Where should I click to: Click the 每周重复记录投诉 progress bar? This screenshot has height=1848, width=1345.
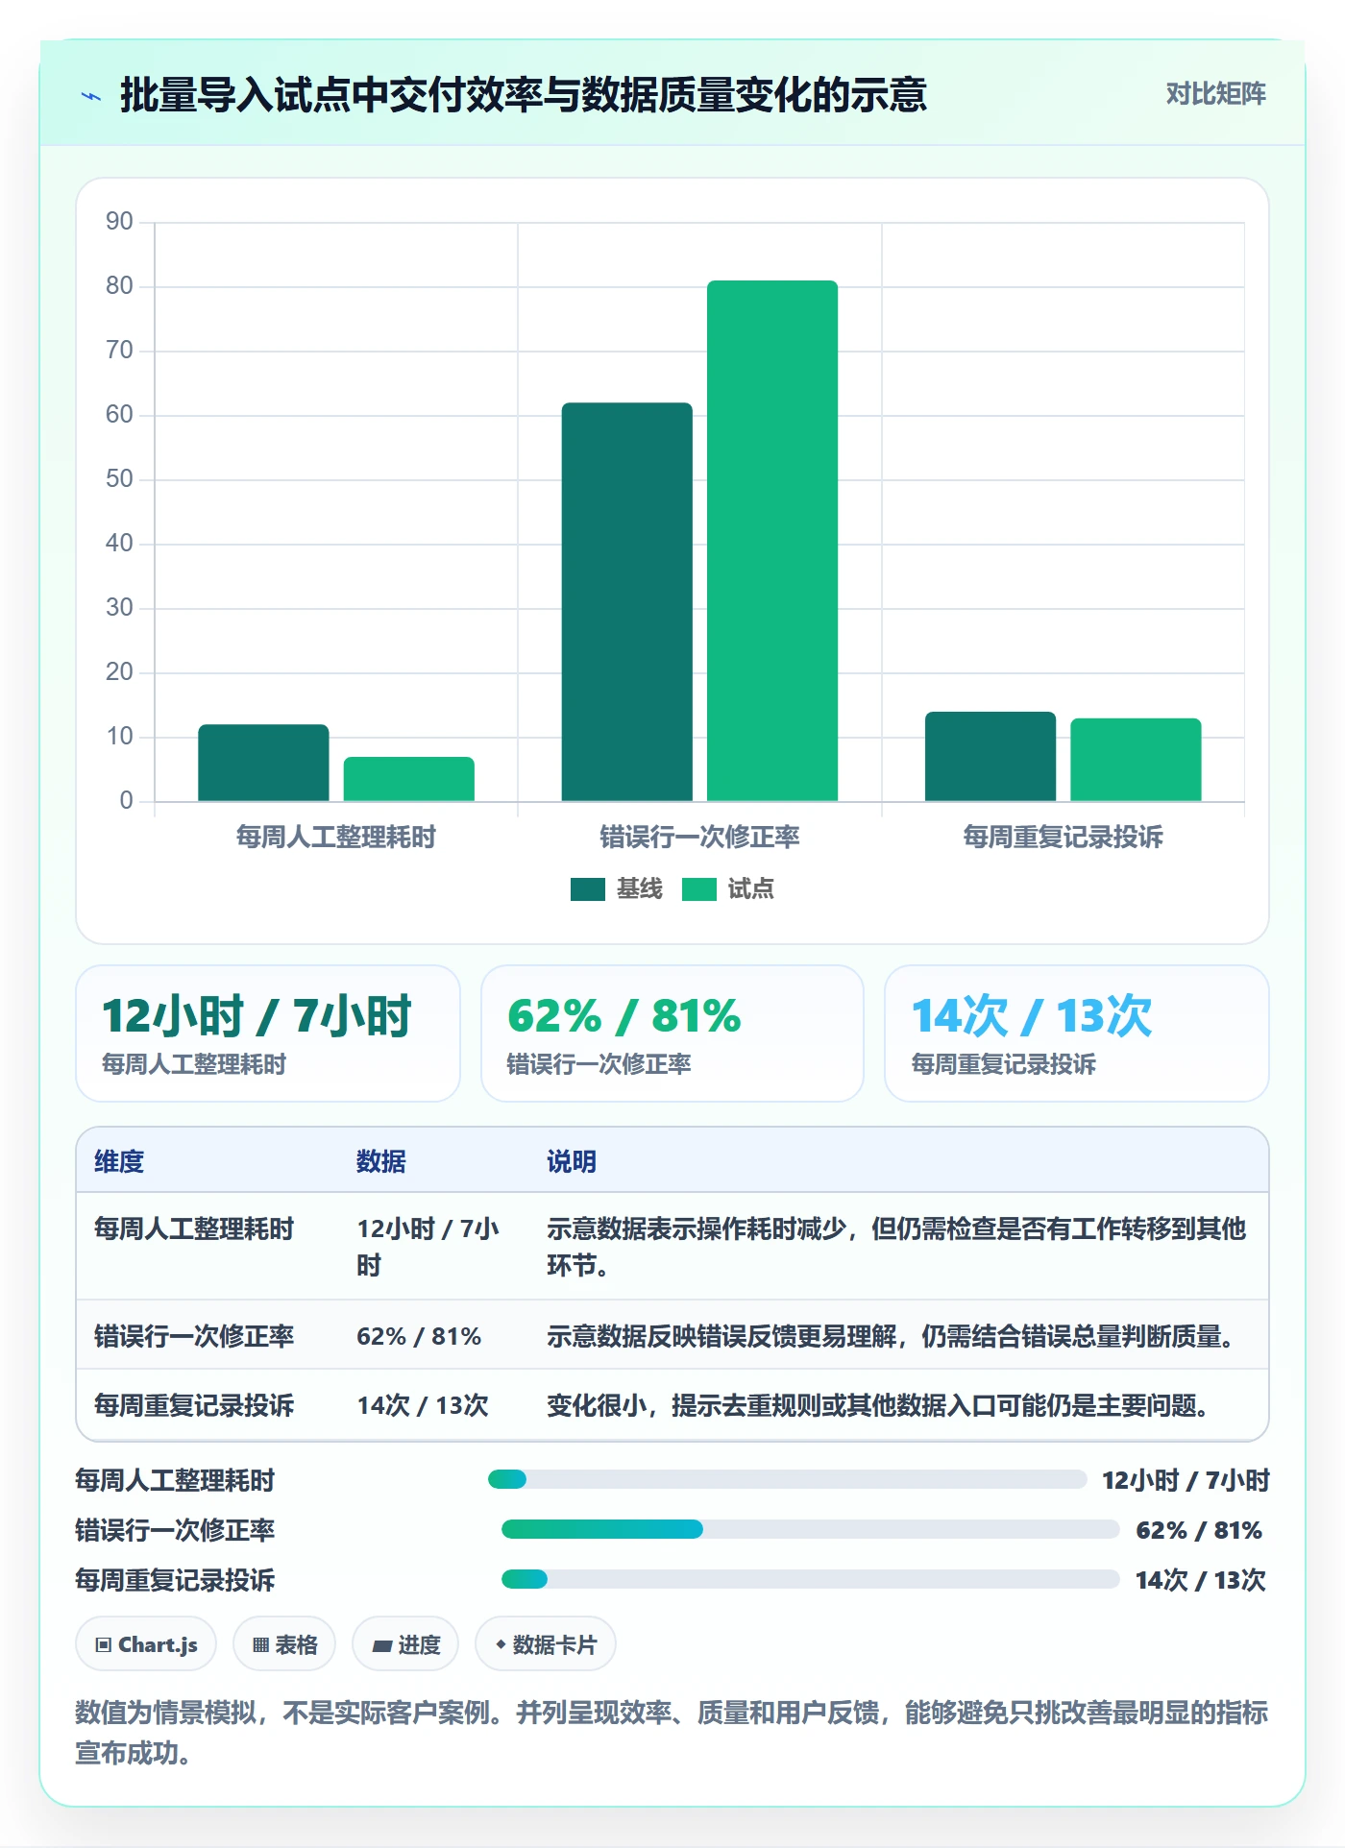point(811,1579)
